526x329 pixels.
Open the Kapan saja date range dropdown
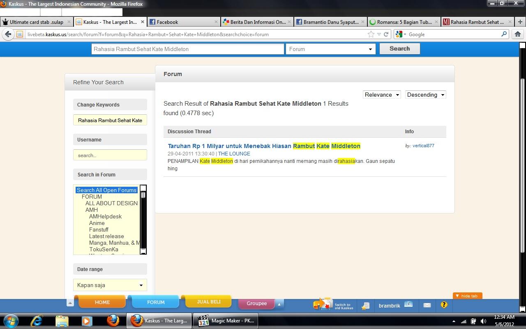click(110, 285)
